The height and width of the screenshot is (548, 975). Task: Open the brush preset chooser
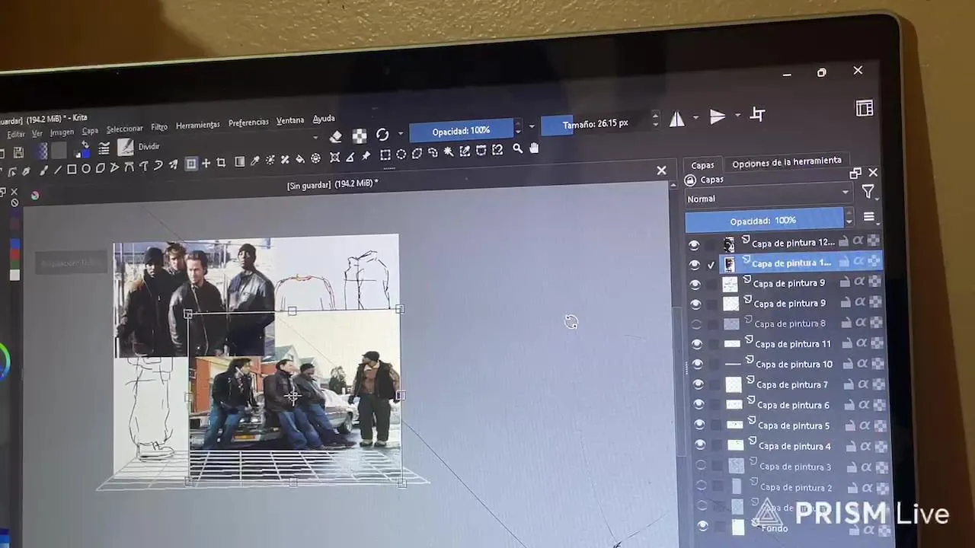[x=126, y=147]
